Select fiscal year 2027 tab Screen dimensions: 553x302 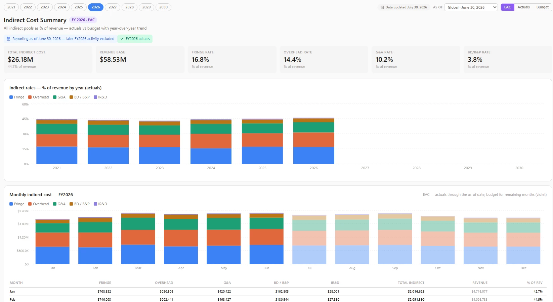pyautogui.click(x=113, y=7)
